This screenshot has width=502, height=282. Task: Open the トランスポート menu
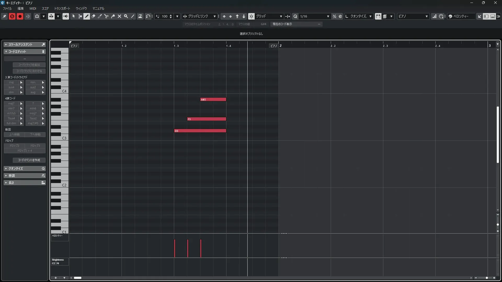pyautogui.click(x=62, y=8)
